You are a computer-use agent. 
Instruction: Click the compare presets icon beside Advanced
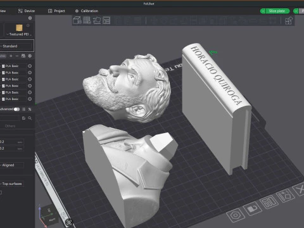[x=30, y=109]
